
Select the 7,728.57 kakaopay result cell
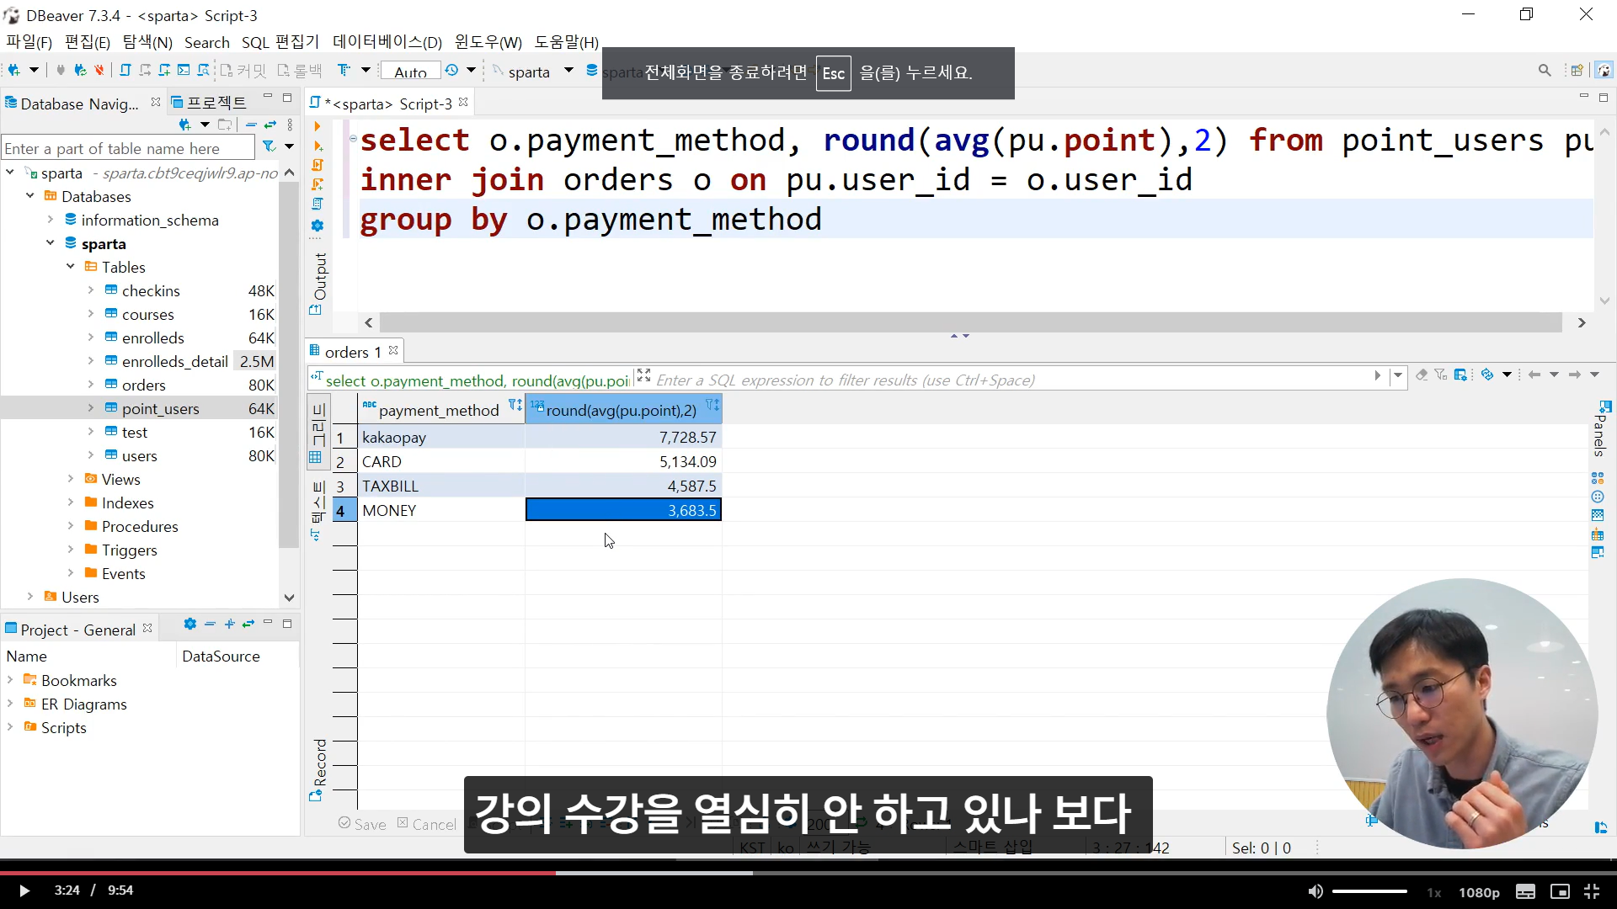[x=623, y=437]
